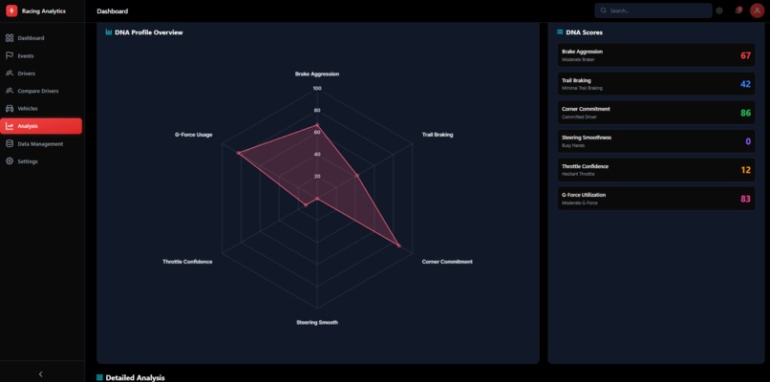Viewport: 770px width, 382px height.
Task: Open the Dashboard menu item
Action: point(41,38)
